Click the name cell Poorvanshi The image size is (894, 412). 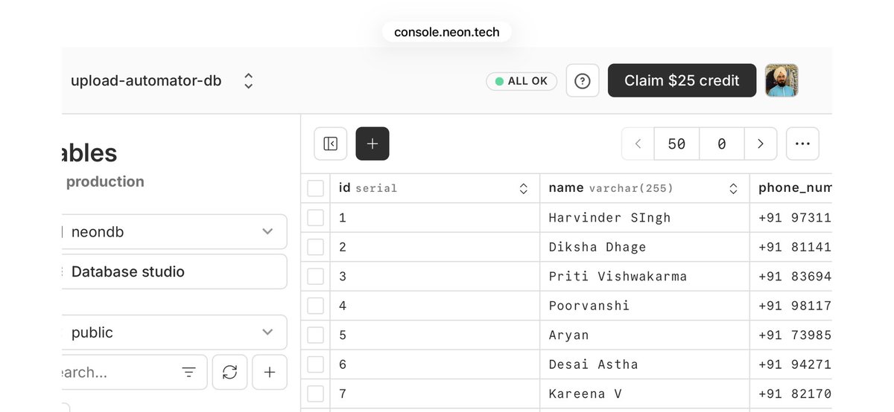click(645, 306)
